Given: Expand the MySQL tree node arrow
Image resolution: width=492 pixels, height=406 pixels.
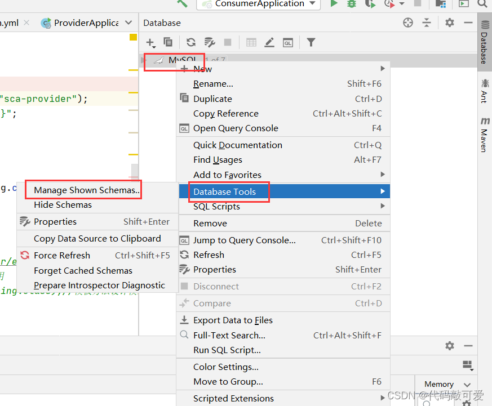Looking at the screenshot, I should point(143,60).
